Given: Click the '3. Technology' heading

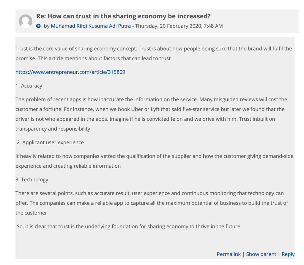Looking at the screenshot, I should click(x=32, y=180).
